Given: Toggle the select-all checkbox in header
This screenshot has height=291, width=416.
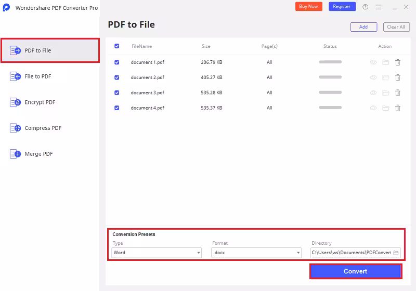Looking at the screenshot, I should pos(116,46).
